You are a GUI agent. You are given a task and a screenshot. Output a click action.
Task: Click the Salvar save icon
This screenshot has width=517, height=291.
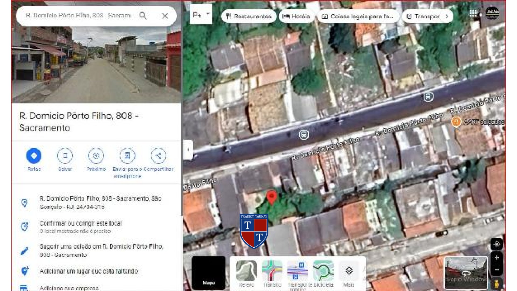click(x=65, y=155)
